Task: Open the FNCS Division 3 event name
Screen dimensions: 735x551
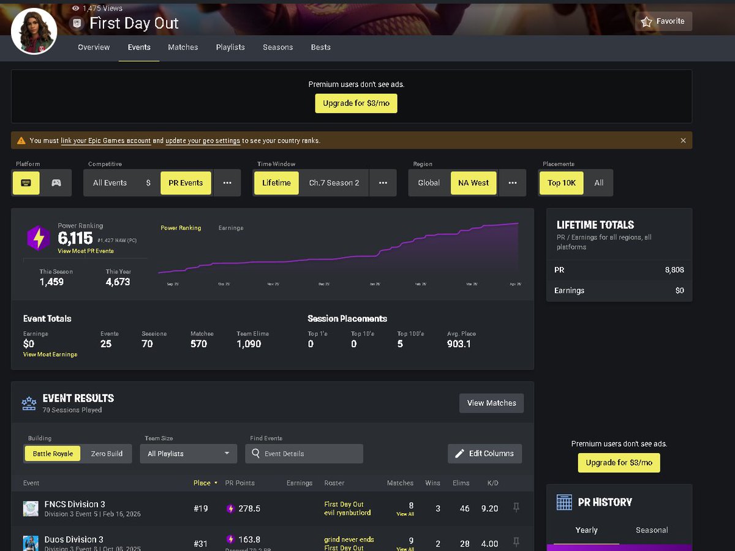Action: tap(75, 504)
